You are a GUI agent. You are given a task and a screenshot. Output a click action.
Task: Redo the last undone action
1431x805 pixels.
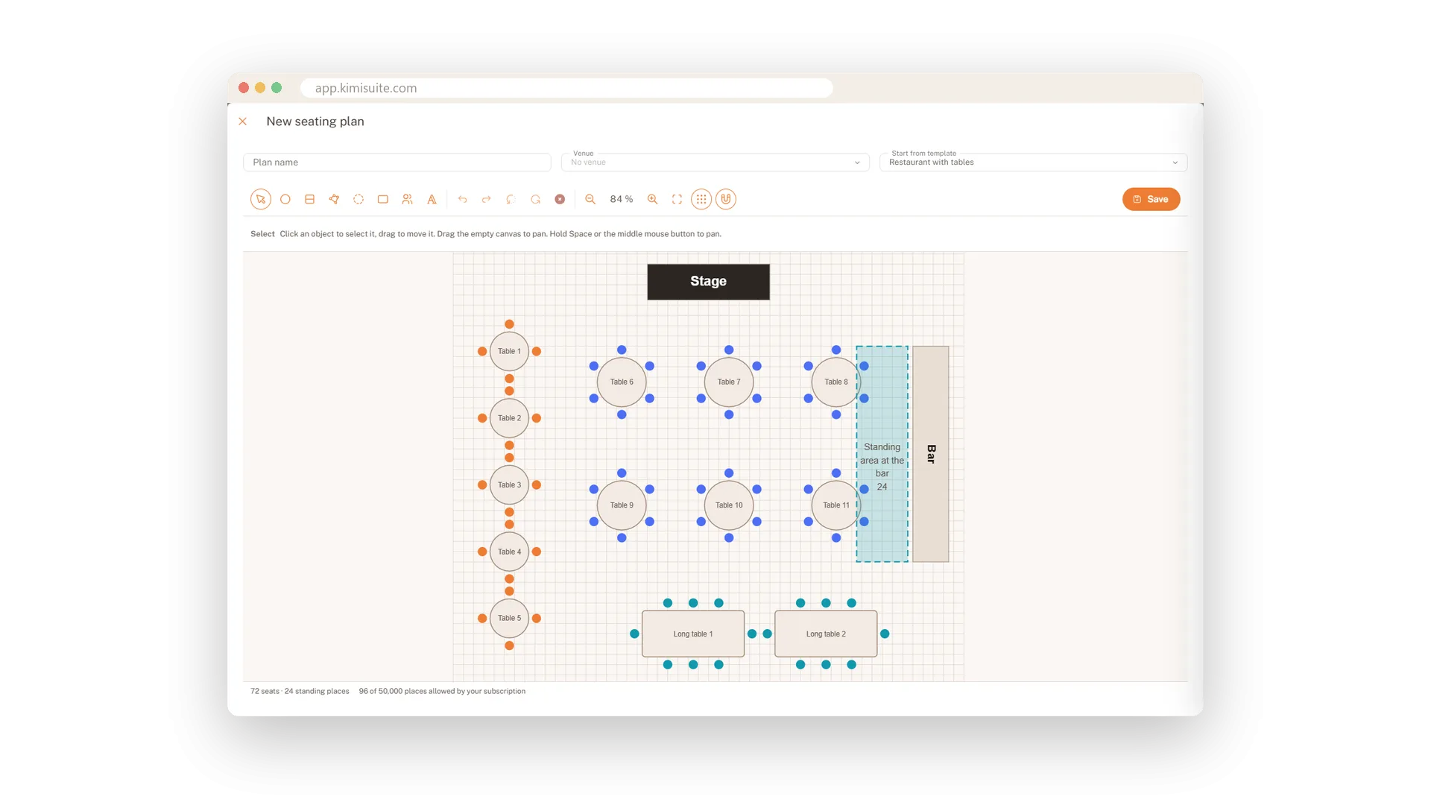coord(487,199)
